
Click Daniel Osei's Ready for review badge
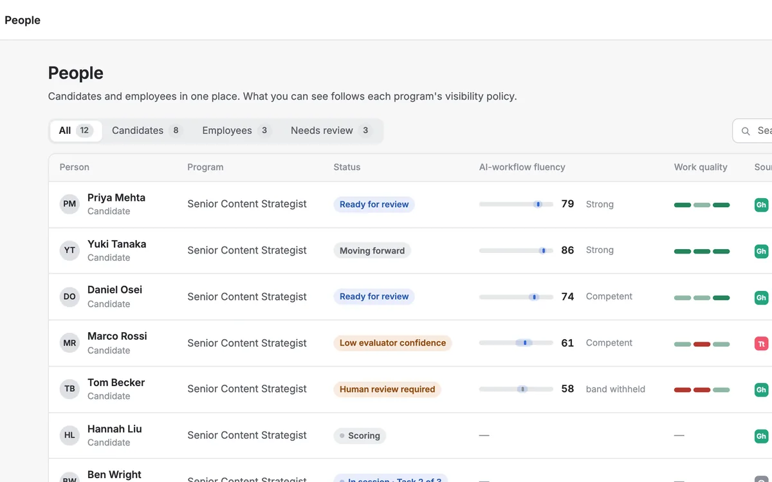point(374,297)
